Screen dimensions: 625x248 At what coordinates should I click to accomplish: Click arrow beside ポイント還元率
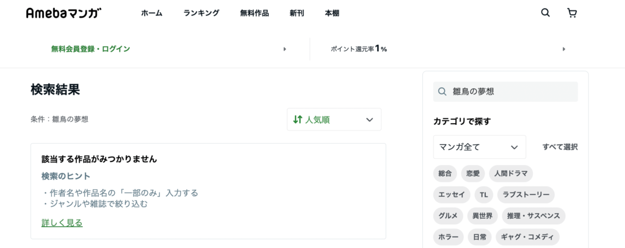pos(563,49)
